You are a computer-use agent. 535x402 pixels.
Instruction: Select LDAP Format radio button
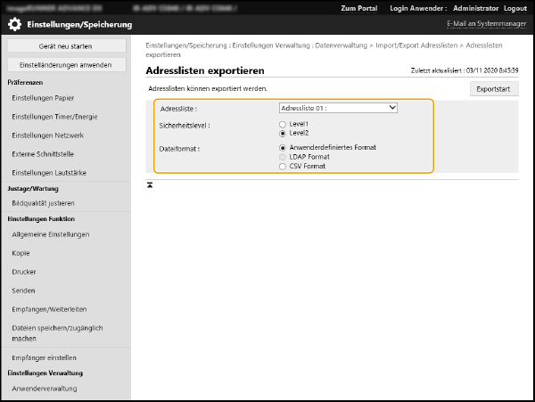pyautogui.click(x=284, y=157)
